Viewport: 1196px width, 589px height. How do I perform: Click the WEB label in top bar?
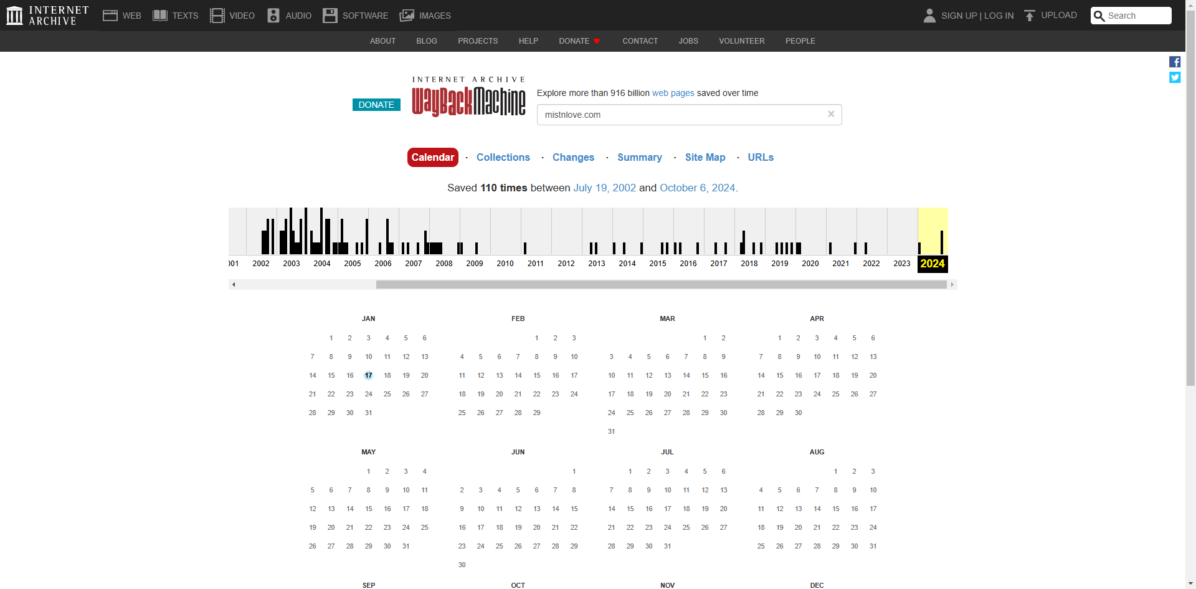pos(132,16)
